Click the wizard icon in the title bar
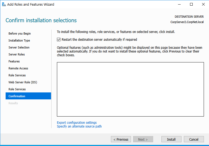 point(4,4)
